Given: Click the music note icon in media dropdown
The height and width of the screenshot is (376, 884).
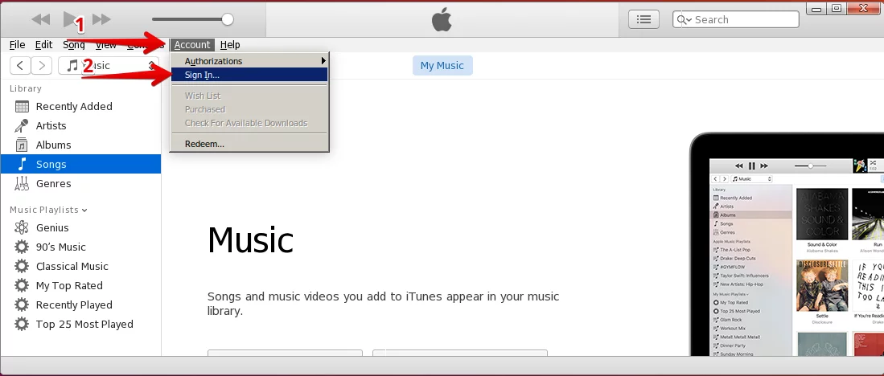Looking at the screenshot, I should coord(72,65).
